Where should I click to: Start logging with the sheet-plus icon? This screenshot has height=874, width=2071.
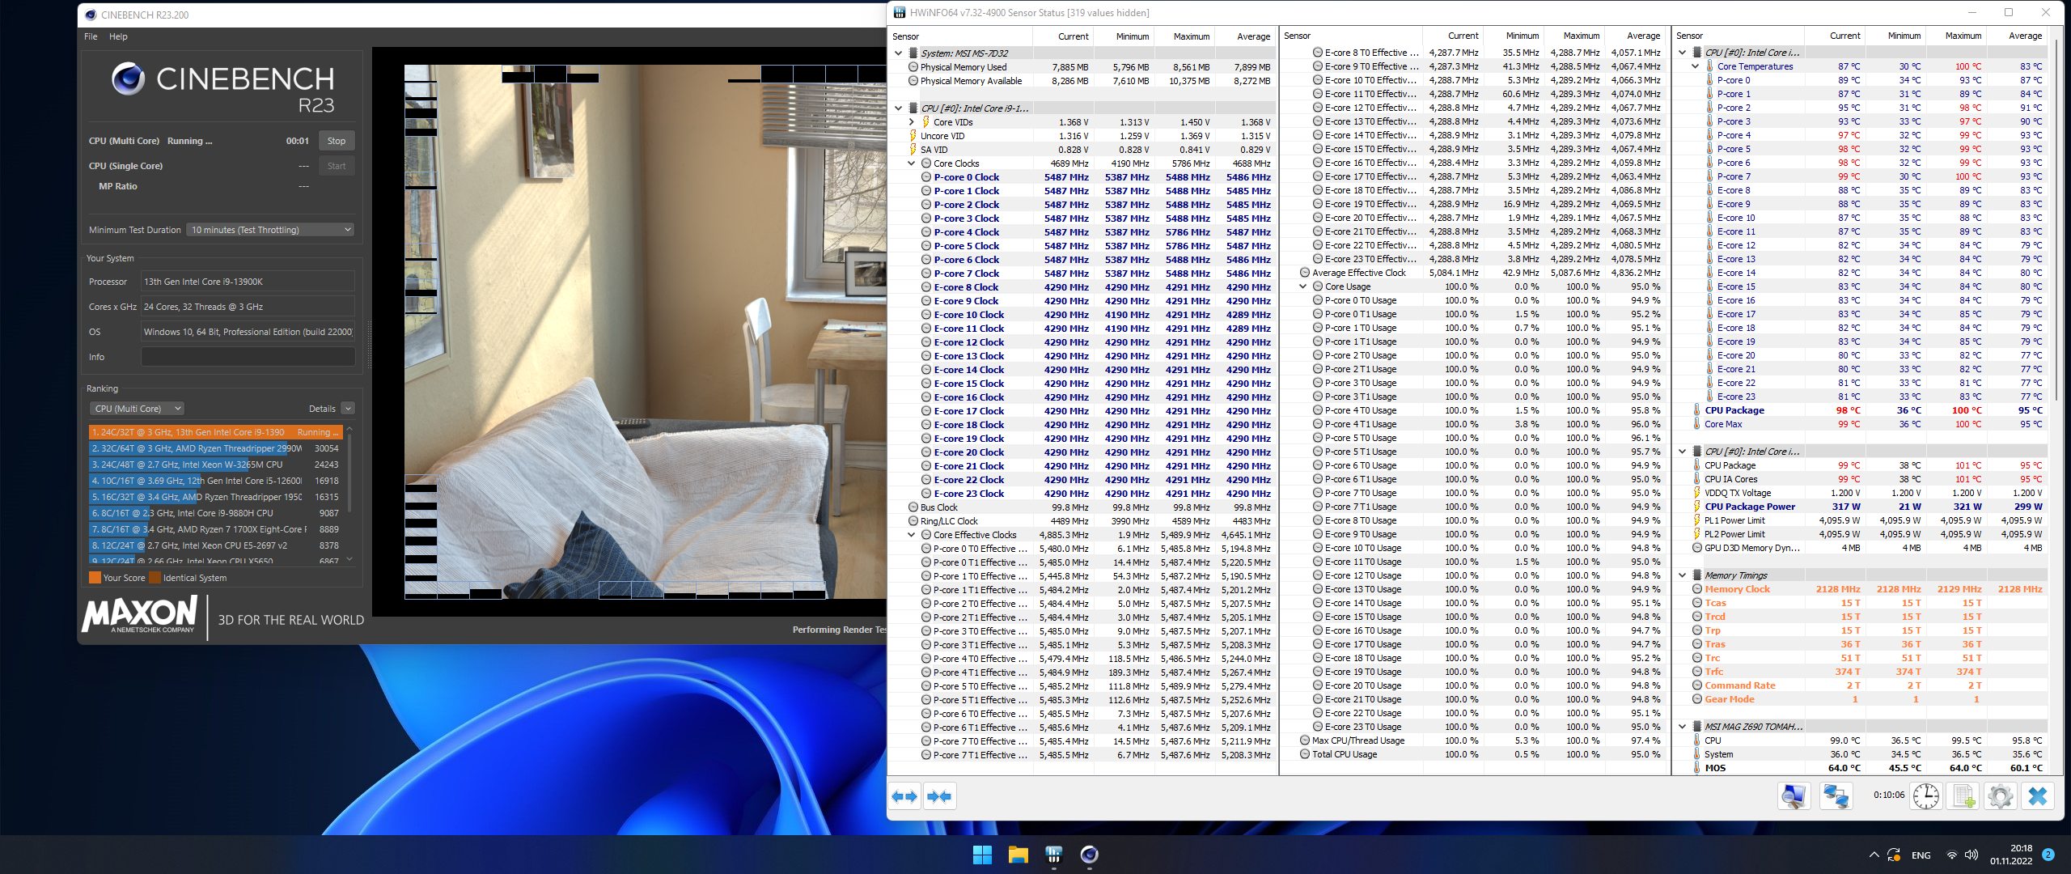coord(1963,796)
